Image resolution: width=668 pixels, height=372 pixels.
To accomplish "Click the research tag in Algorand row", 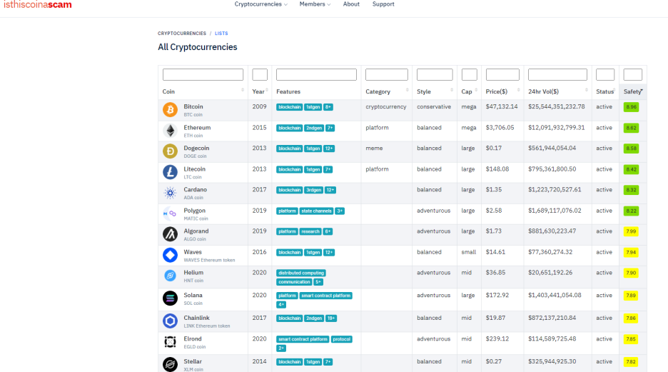I will tap(310, 231).
